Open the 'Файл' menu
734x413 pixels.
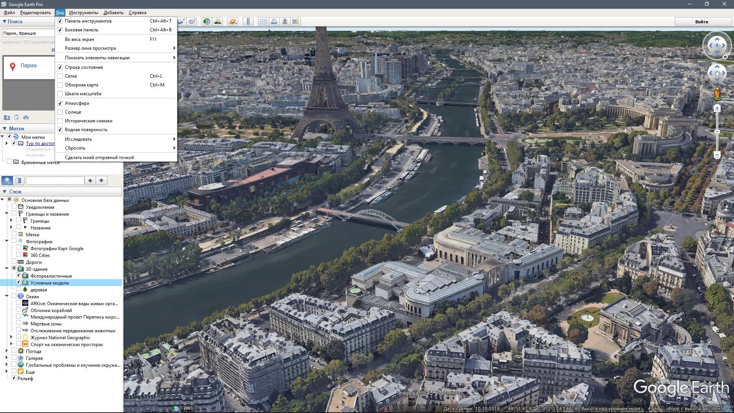[9, 13]
